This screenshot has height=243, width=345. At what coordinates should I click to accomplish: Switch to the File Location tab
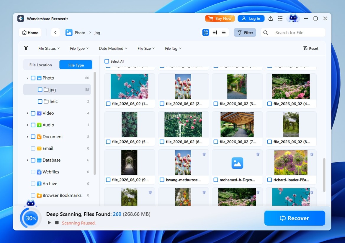[x=41, y=65]
